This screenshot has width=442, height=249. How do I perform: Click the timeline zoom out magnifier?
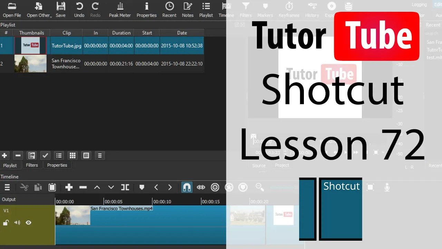pyautogui.click(x=260, y=187)
